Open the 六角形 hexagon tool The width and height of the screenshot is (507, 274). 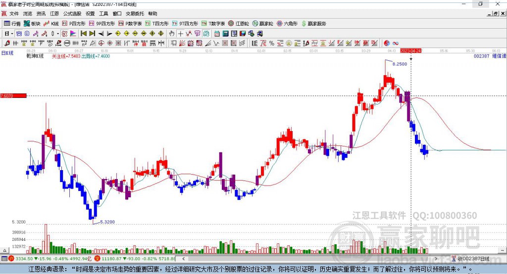(287, 24)
